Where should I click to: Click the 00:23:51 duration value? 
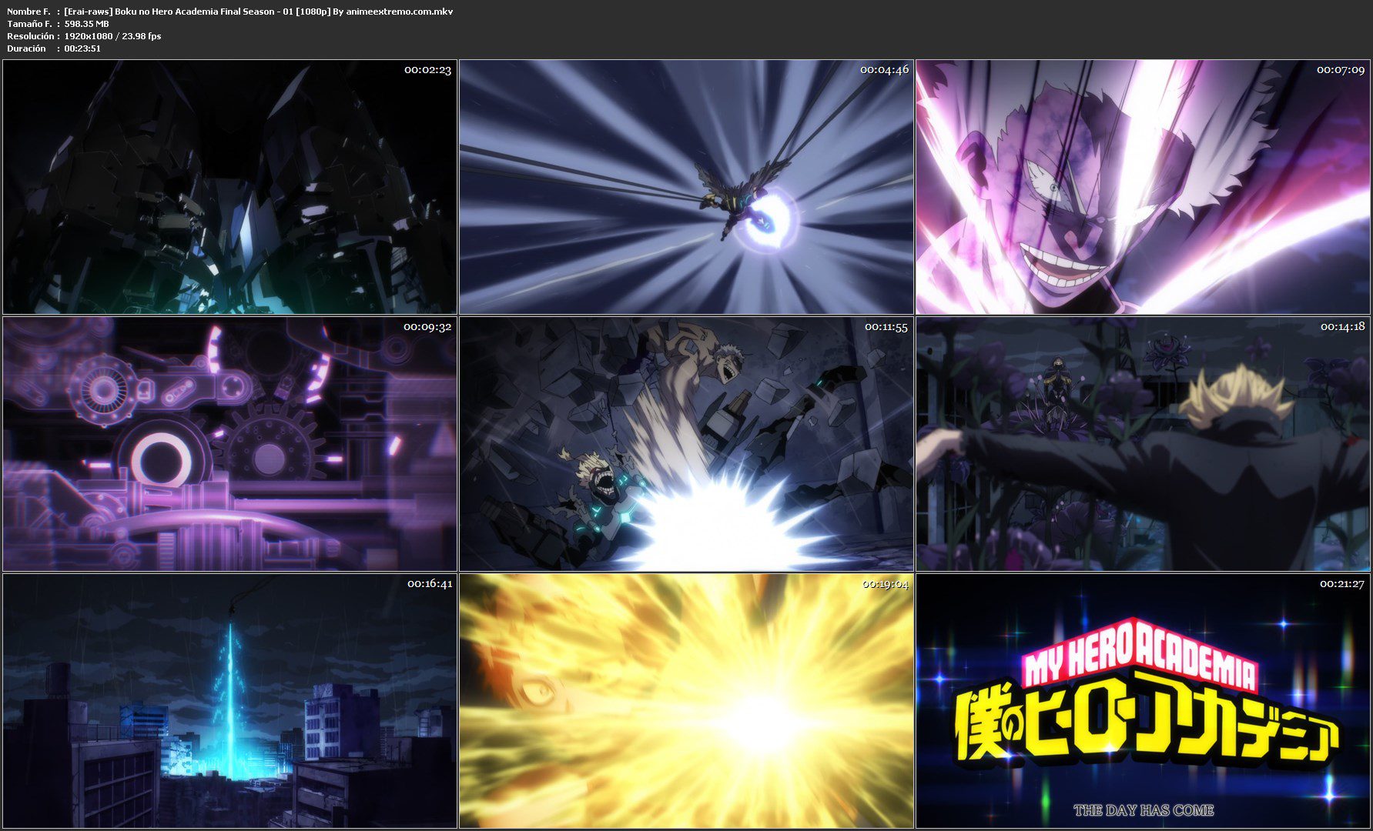(x=82, y=48)
